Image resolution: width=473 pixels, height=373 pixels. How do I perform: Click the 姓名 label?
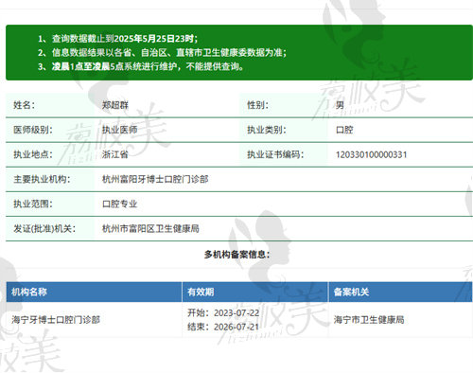(24, 105)
